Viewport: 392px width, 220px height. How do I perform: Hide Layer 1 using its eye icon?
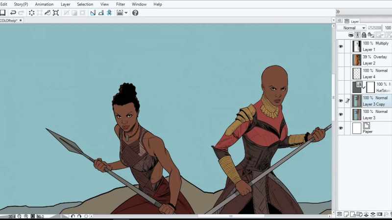[x=341, y=46]
